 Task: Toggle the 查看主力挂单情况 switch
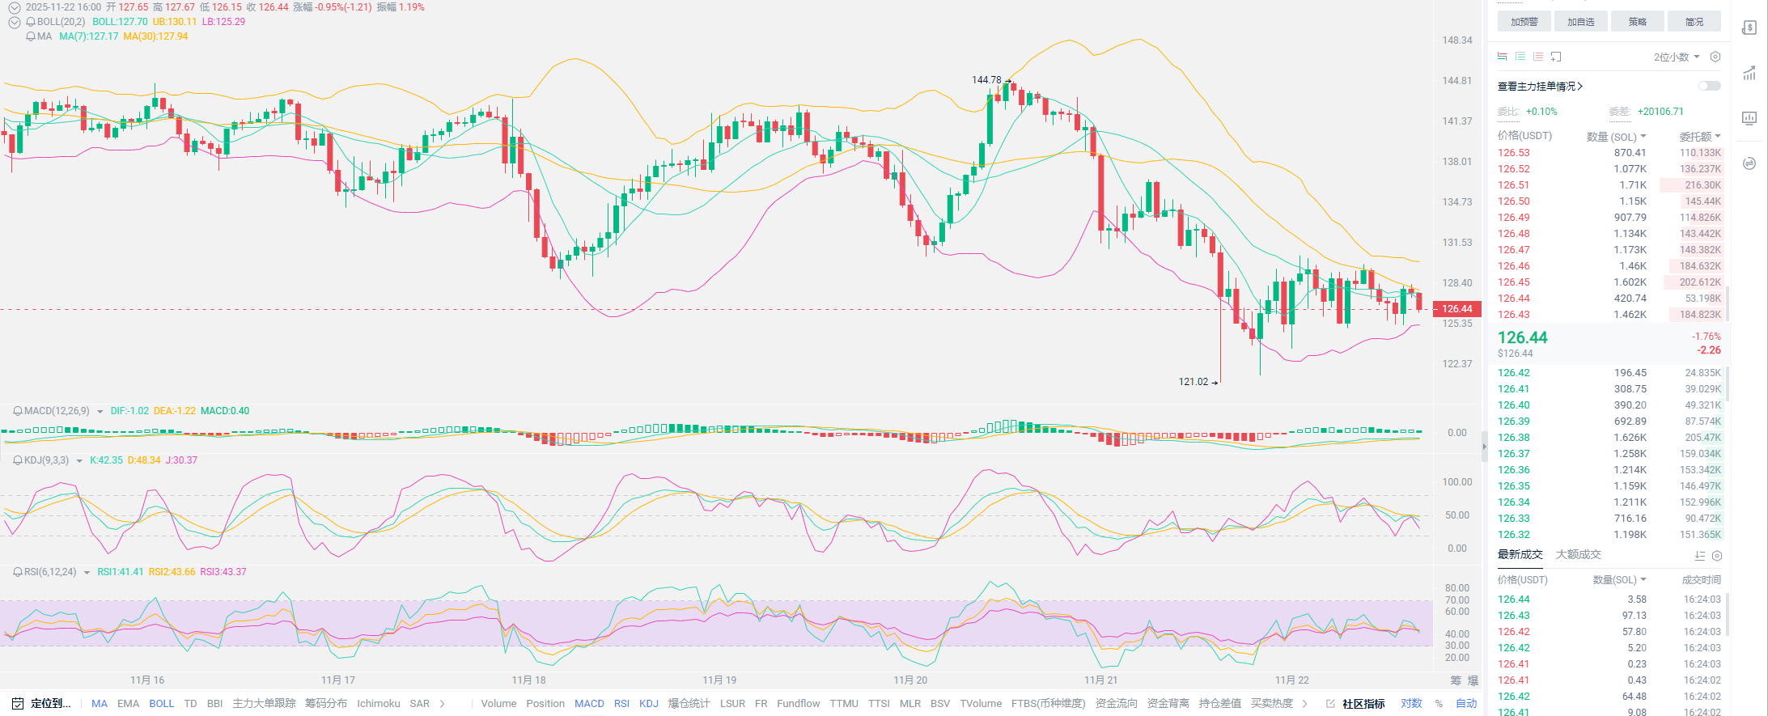point(1709,86)
